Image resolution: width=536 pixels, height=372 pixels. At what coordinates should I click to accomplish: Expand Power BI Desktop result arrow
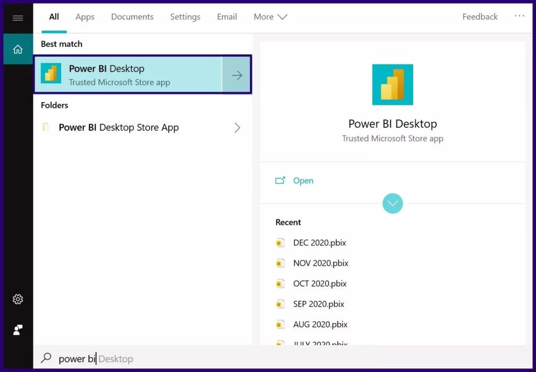pos(237,75)
